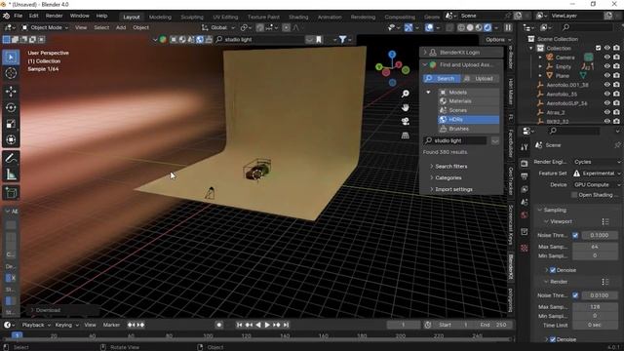Select the Measure tool

pos(11,174)
